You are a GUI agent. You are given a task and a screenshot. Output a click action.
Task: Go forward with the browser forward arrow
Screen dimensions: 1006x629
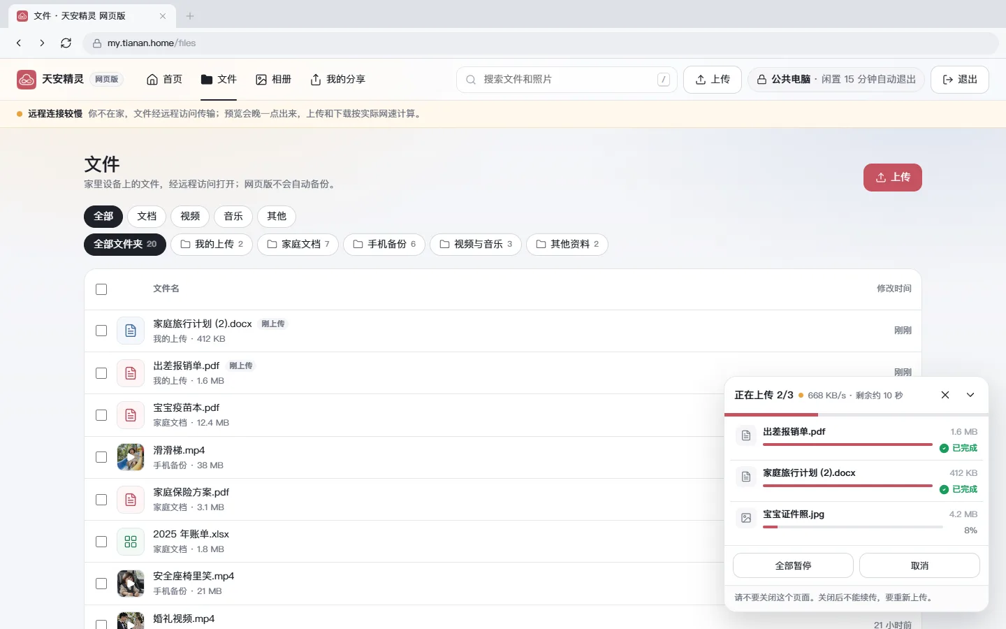pos(42,43)
